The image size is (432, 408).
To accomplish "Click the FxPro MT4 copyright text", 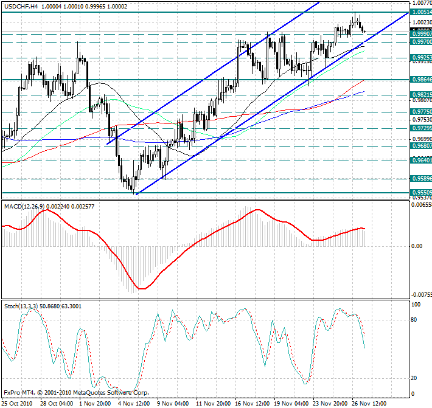I will [75, 393].
